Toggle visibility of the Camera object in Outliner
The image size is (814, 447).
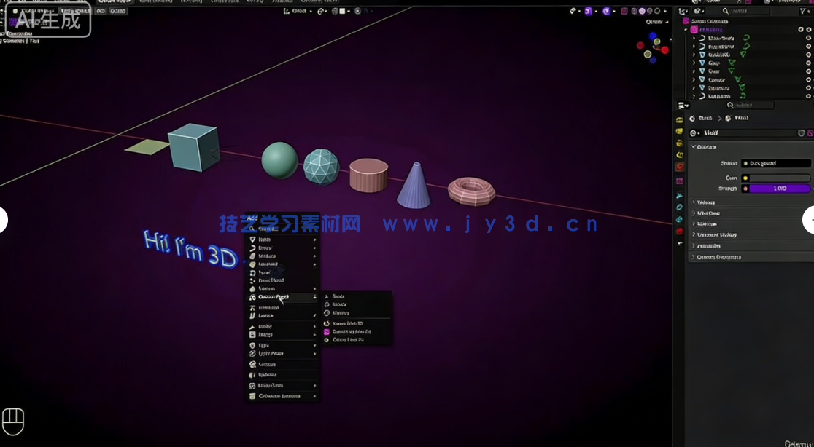[x=808, y=79]
